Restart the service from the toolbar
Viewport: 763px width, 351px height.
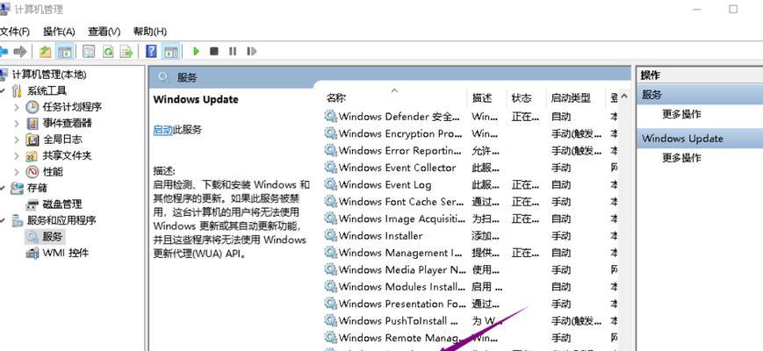[251, 51]
